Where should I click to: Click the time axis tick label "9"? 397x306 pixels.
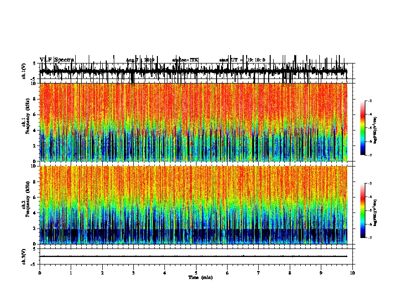click(x=321, y=273)
